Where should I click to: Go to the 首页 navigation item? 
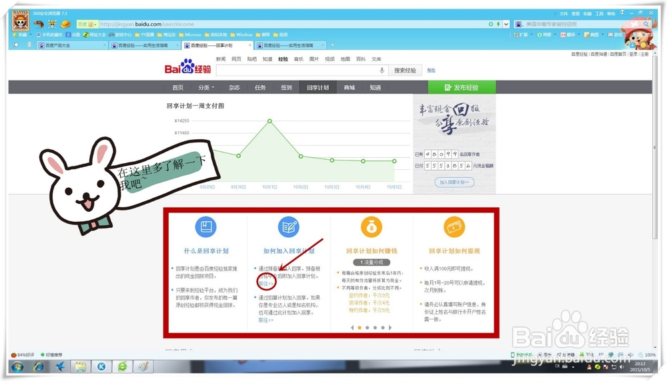pos(178,87)
